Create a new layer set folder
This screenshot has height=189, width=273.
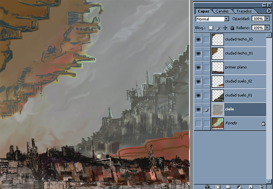(x=228, y=187)
